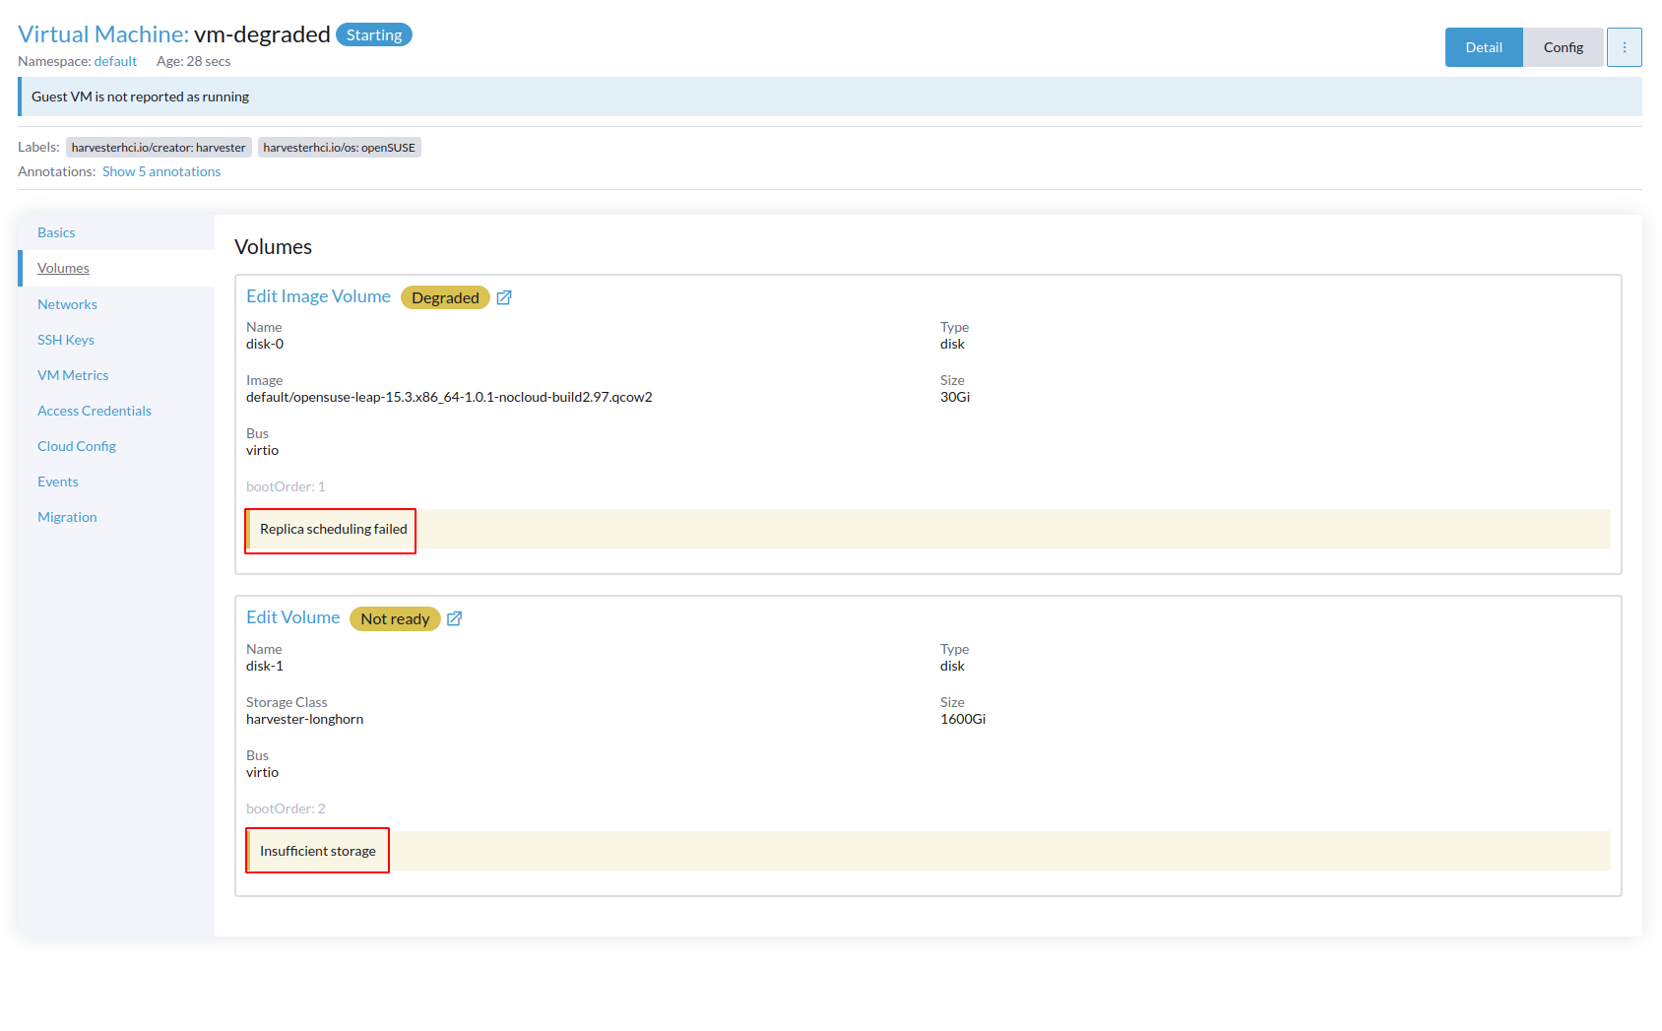Click the bootOrder: 1 text
Screen dimensions: 1662x1031
(x=286, y=486)
